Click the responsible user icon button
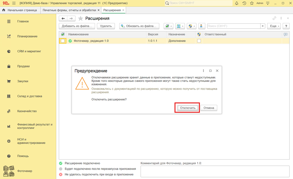The height and width of the screenshot is (179, 293). [x=201, y=26]
